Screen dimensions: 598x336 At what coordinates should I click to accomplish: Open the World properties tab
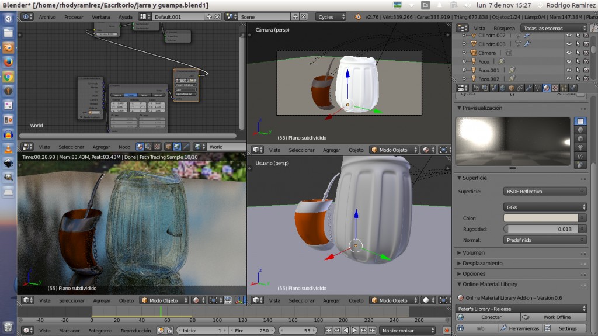tap(502, 88)
